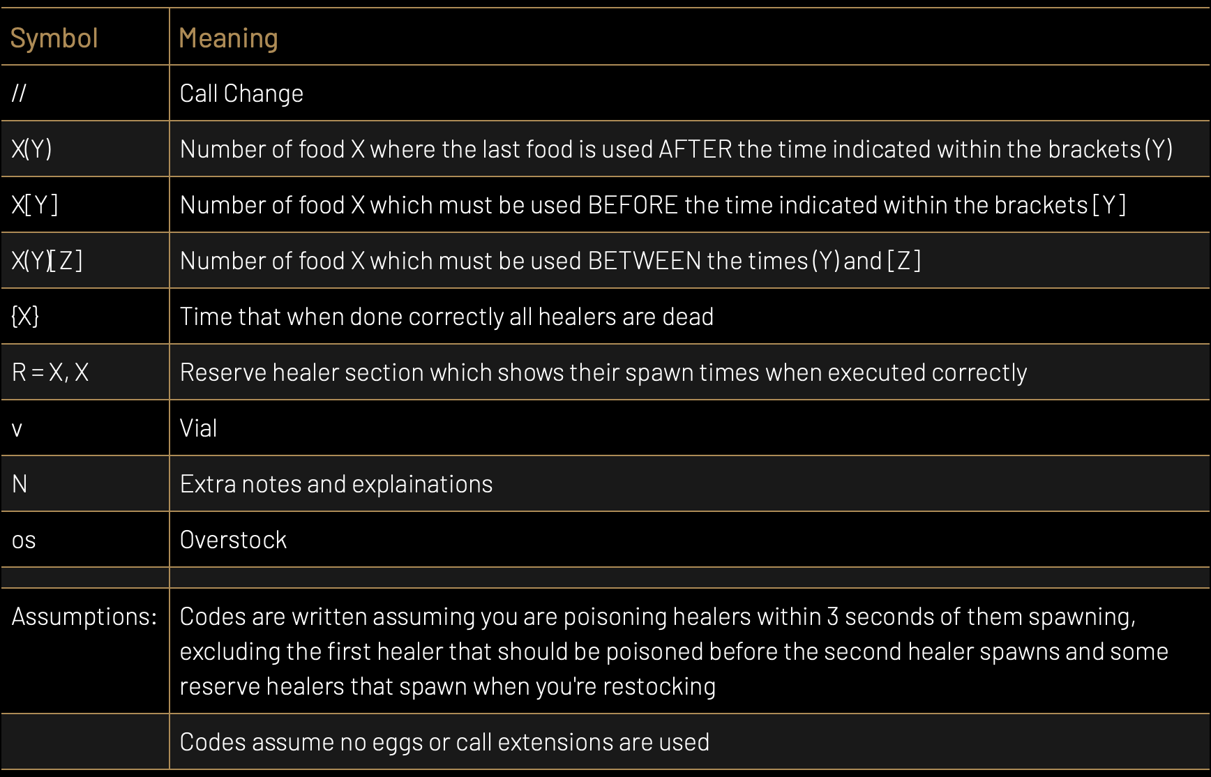Click the Extra notes and explanations cell
This screenshot has width=1211, height=777.
[x=336, y=484]
